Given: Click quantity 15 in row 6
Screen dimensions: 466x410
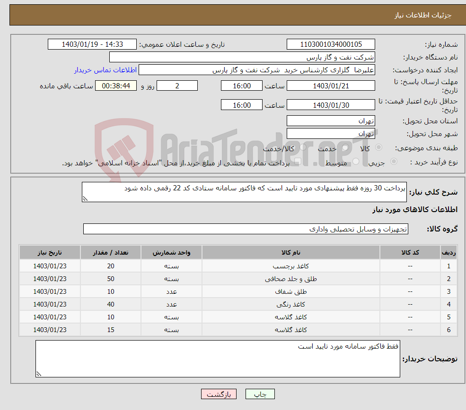Looking at the screenshot, I should 111,330.
